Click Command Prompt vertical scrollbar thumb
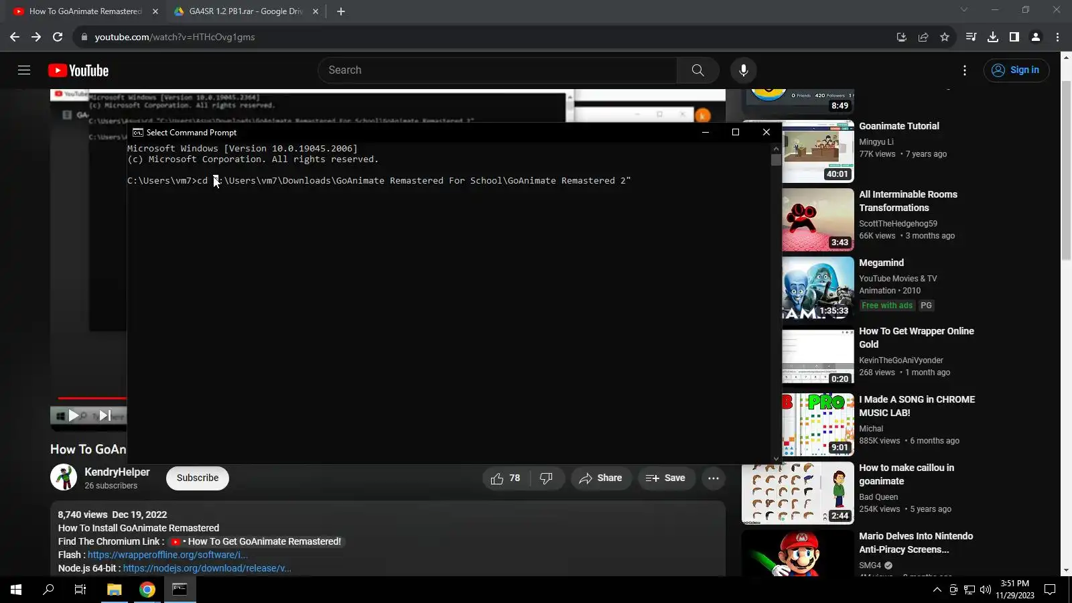The height and width of the screenshot is (603, 1072). (776, 159)
